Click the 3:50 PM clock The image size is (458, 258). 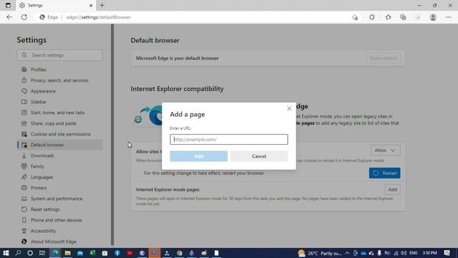click(429, 253)
